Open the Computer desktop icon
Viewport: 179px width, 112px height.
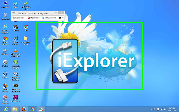pos(5,4)
